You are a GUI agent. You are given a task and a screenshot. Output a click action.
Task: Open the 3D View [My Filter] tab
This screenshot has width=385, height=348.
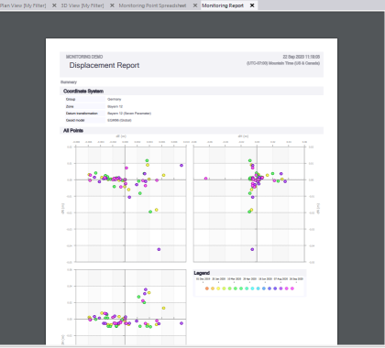coord(82,5)
